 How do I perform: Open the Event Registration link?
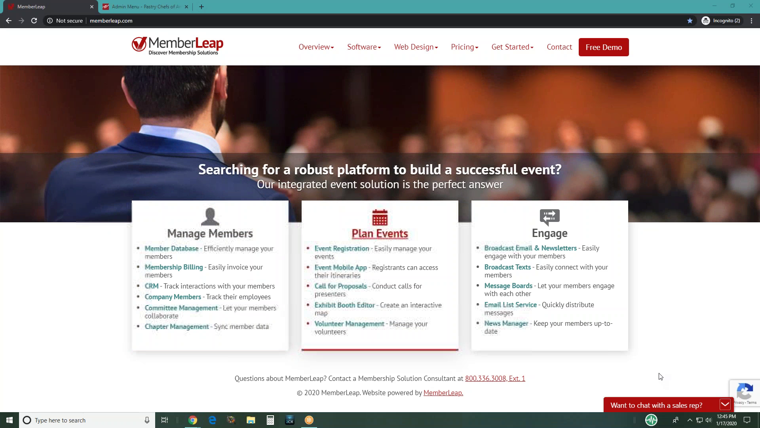(x=342, y=248)
